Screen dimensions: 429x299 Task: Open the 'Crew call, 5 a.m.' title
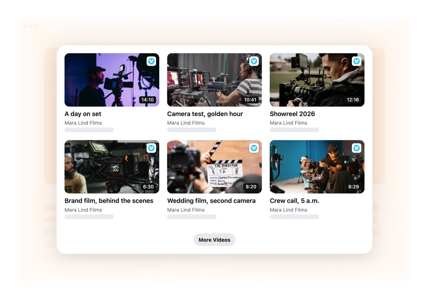coord(294,201)
